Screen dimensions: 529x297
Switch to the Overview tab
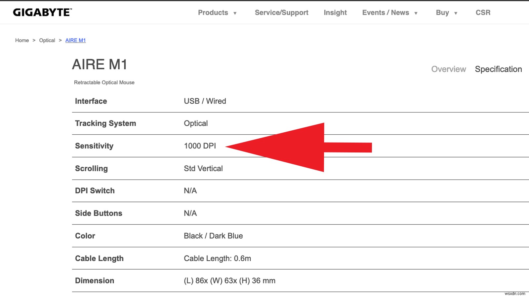[x=449, y=69]
